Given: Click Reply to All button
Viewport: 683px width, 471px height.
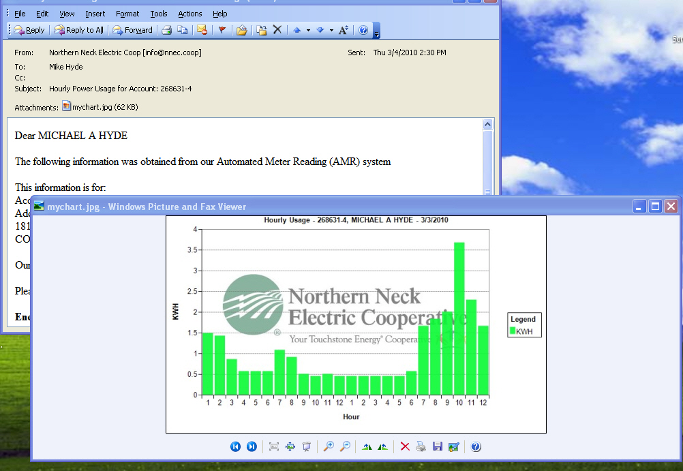Looking at the screenshot, I should click(x=79, y=30).
